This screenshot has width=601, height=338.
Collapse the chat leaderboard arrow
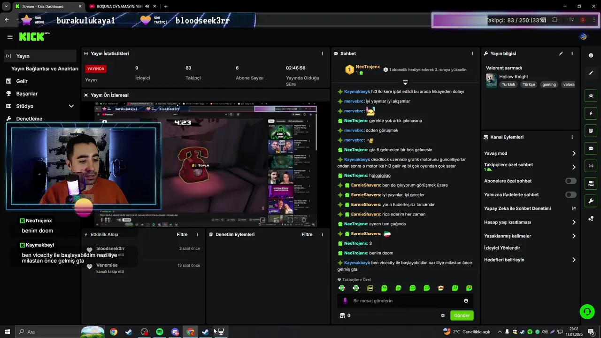[405, 83]
